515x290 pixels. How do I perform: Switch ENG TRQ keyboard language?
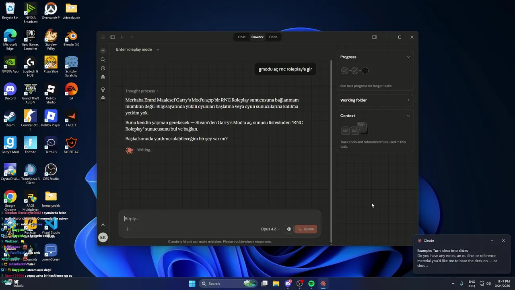(472, 284)
